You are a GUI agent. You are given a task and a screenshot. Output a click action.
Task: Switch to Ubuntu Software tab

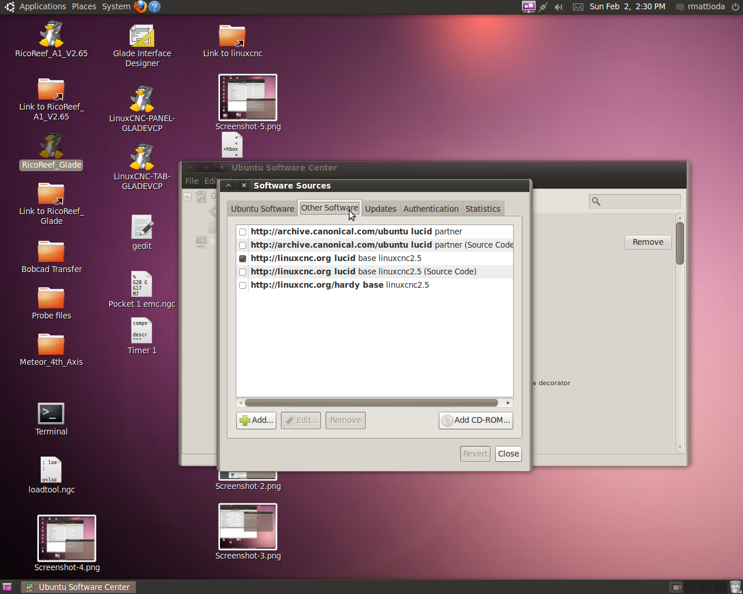click(262, 209)
